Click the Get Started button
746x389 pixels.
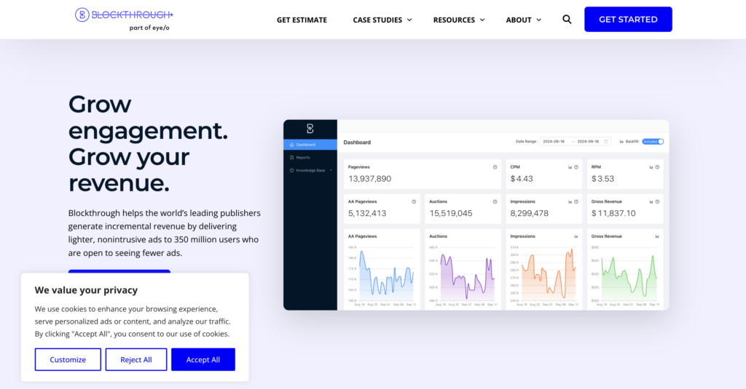coord(628,20)
